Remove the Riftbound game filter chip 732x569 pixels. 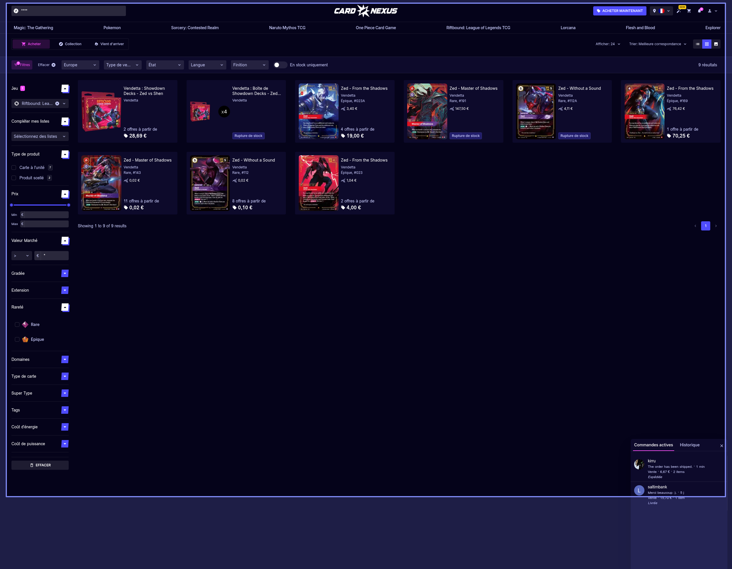[x=57, y=104]
